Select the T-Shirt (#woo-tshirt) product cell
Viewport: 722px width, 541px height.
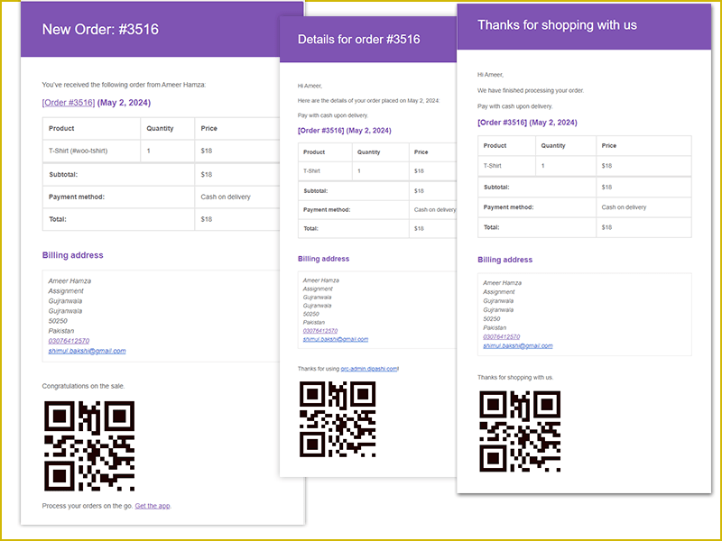pyautogui.click(x=79, y=151)
